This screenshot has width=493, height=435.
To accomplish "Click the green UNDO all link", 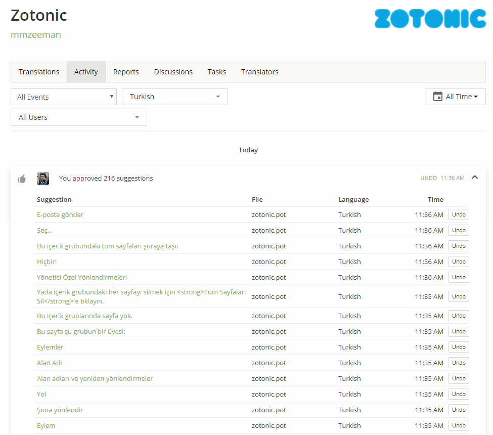I will click(428, 178).
